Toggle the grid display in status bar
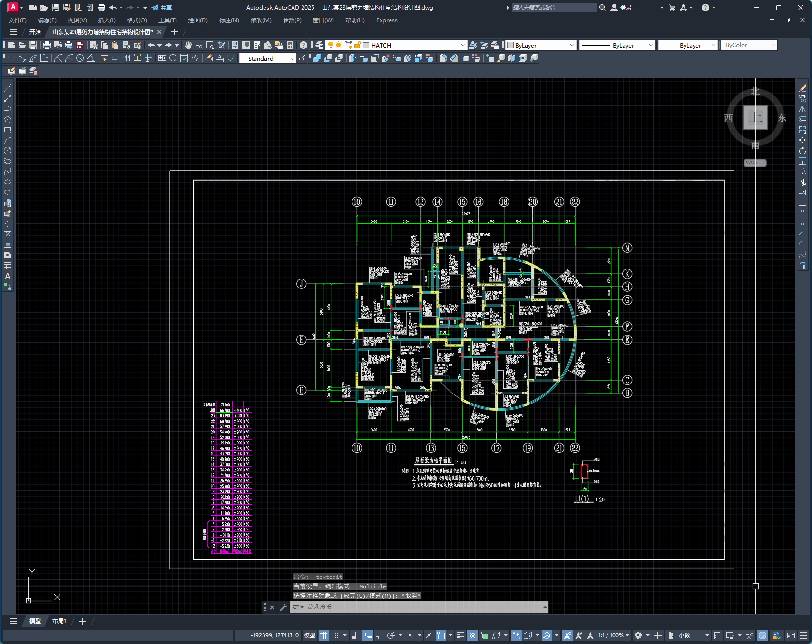Screen dimensions: 812x644 (x=324, y=635)
